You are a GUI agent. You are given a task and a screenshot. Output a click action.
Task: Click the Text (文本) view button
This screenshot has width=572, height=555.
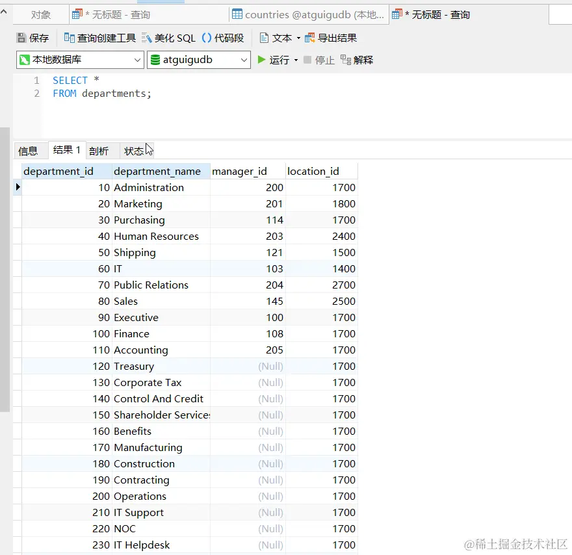click(x=276, y=38)
